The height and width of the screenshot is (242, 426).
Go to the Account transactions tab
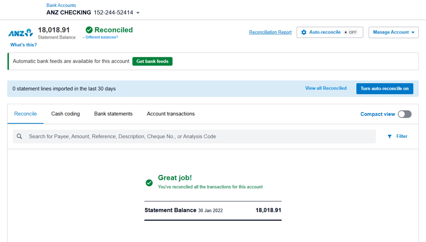point(170,114)
